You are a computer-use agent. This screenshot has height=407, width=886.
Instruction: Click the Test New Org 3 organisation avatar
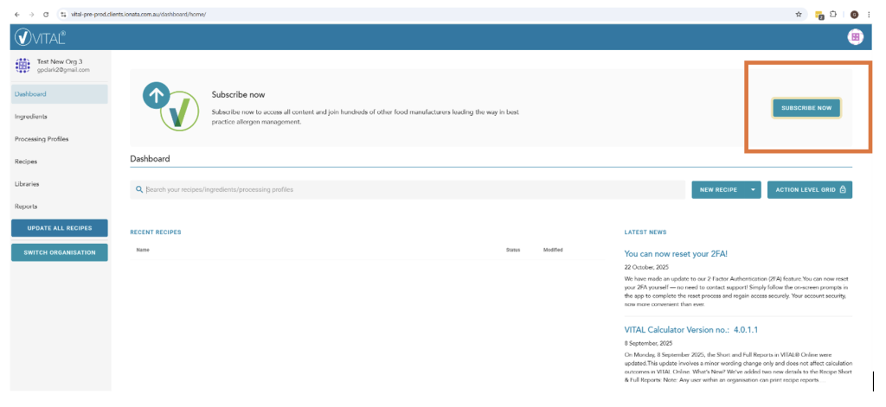pyautogui.click(x=23, y=66)
